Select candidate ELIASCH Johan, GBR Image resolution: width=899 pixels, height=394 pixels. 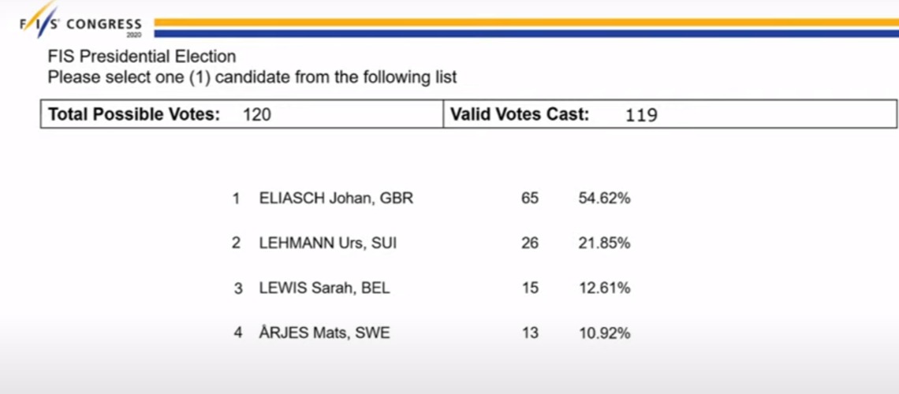click(x=336, y=199)
